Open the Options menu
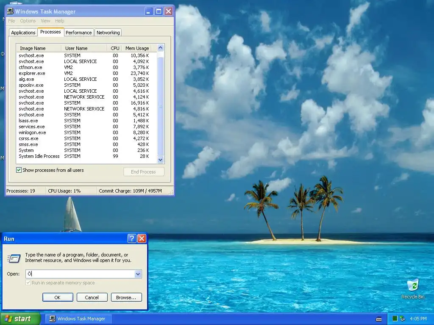The image size is (434, 325). click(28, 21)
